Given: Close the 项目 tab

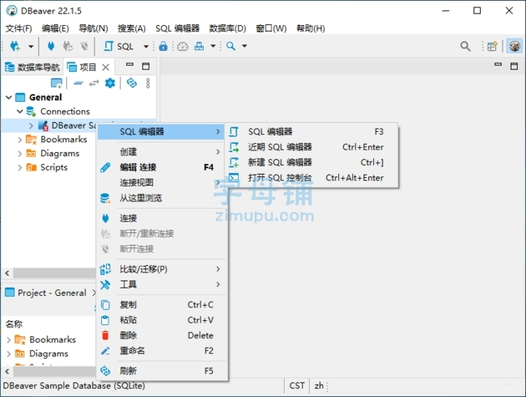Looking at the screenshot, I should click(106, 67).
